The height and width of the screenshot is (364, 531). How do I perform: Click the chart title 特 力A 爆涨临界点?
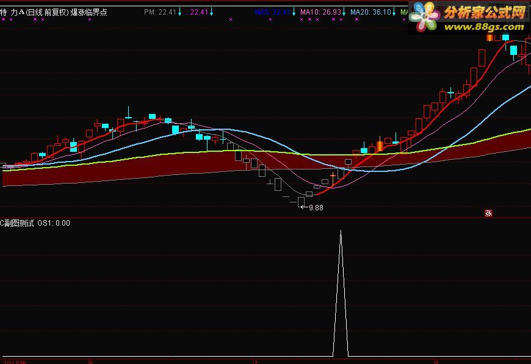click(x=54, y=13)
